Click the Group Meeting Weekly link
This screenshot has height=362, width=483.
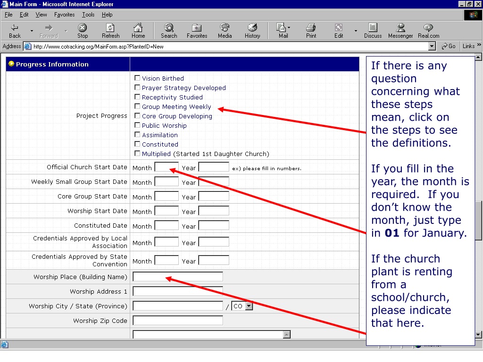176,107
